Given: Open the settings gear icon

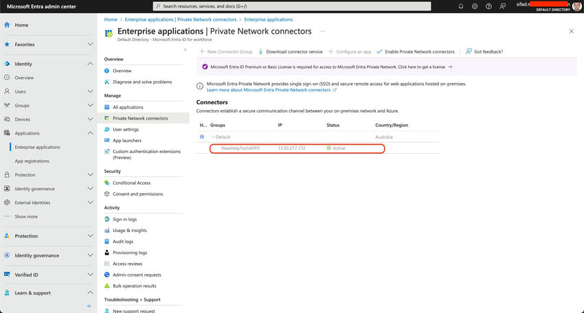Looking at the screenshot, I should (475, 6).
